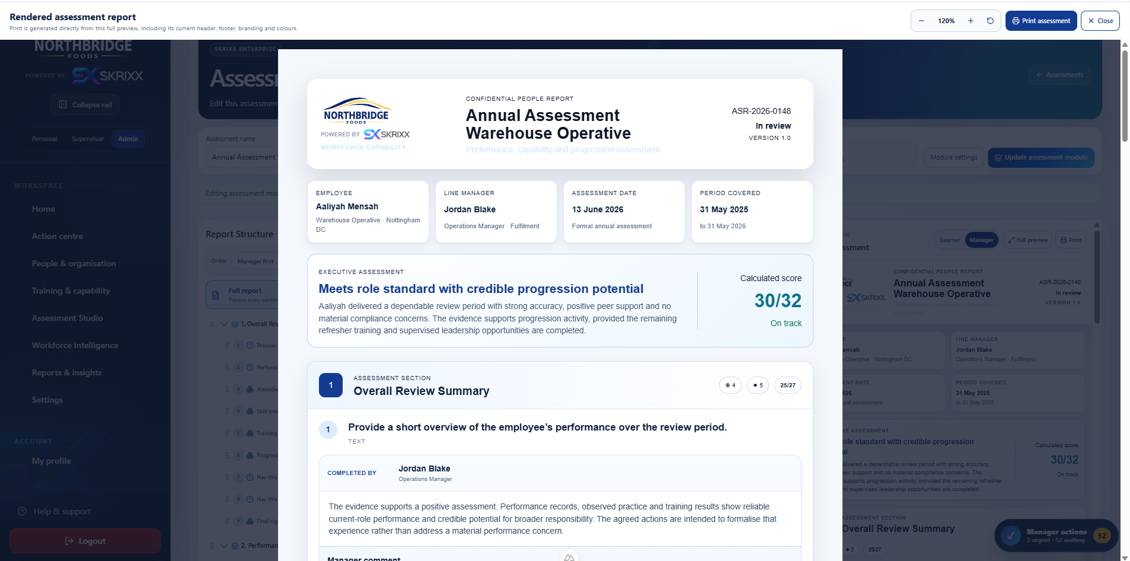Collapse the sidebar rail
Image resolution: width=1130 pixels, height=561 pixels.
click(85, 105)
